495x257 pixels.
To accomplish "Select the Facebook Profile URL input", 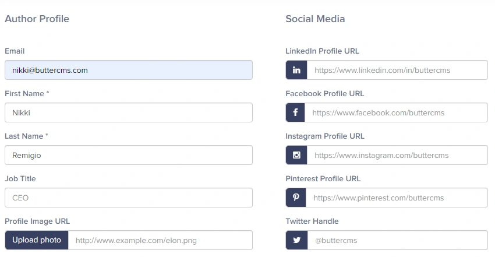I will [x=396, y=112].
